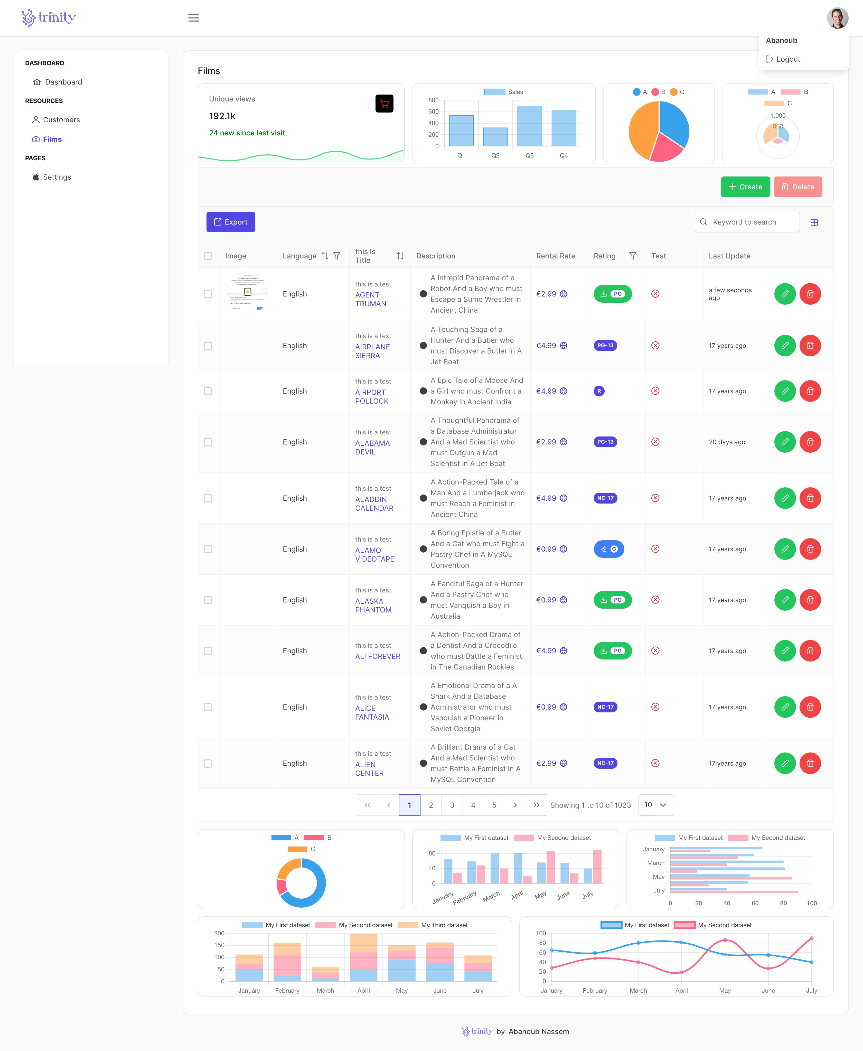This screenshot has width=863, height=1051.
Task: Edit the AGENT TRUMAN row
Action: pyautogui.click(x=785, y=294)
